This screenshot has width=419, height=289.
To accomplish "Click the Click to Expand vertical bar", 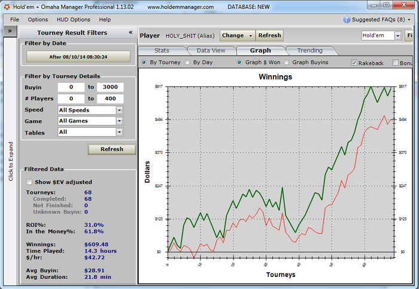I will coord(11,161).
